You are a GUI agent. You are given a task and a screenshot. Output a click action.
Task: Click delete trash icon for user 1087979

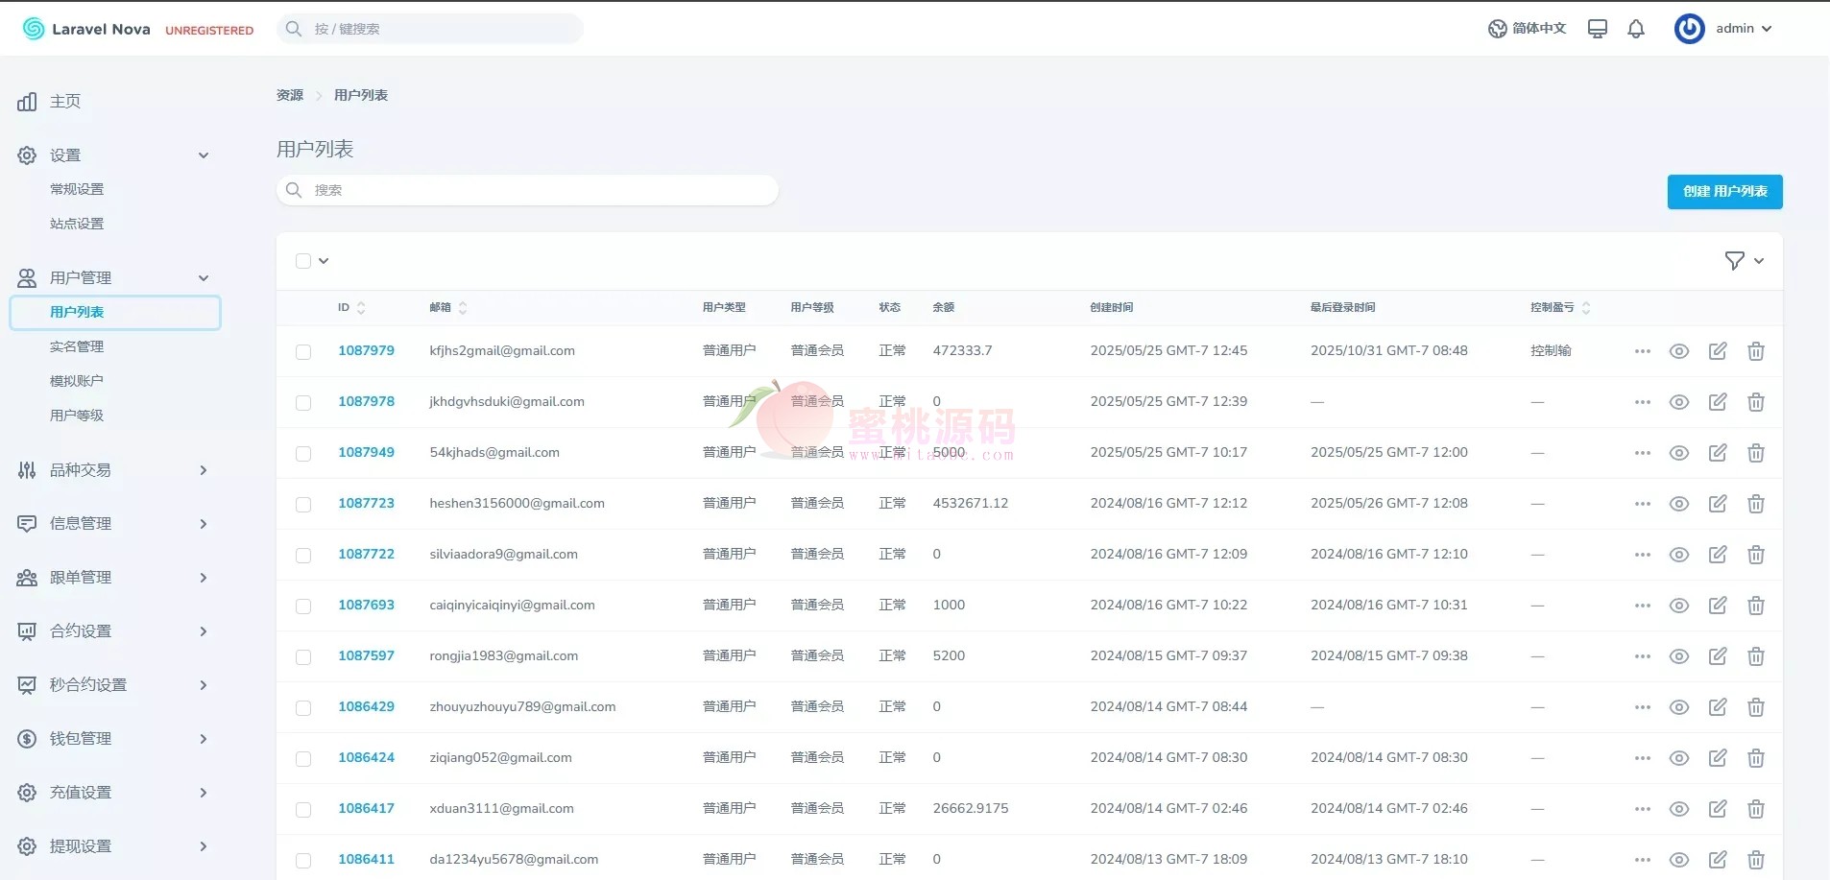tap(1756, 351)
